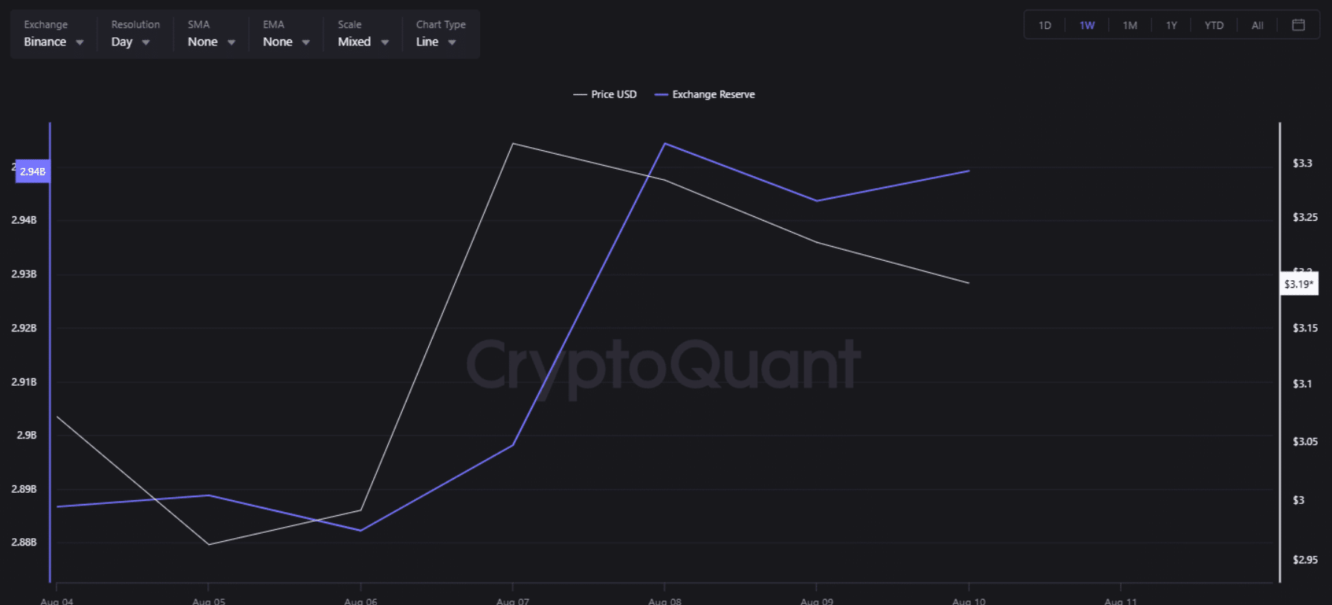
Task: Open the Resolution selector showing Day
Action: [x=121, y=42]
